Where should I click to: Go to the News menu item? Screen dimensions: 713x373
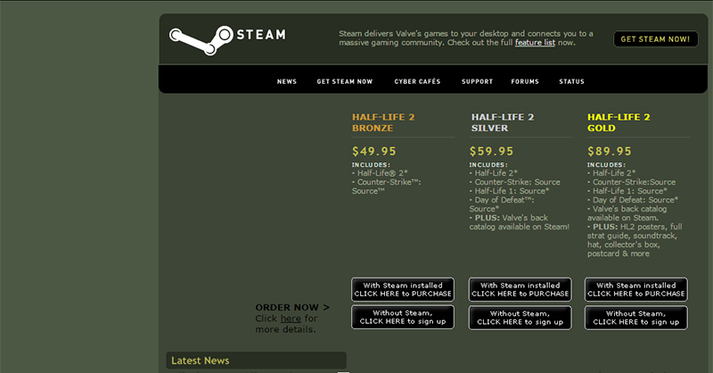tap(287, 82)
